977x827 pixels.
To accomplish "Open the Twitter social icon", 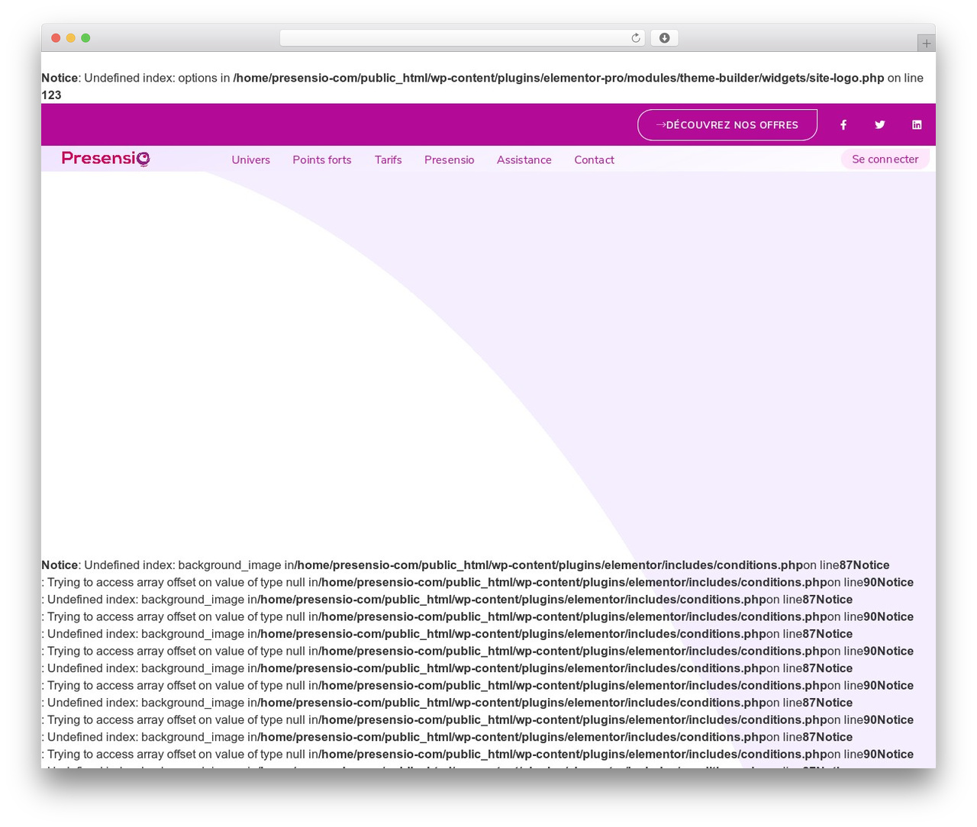I will 880,125.
